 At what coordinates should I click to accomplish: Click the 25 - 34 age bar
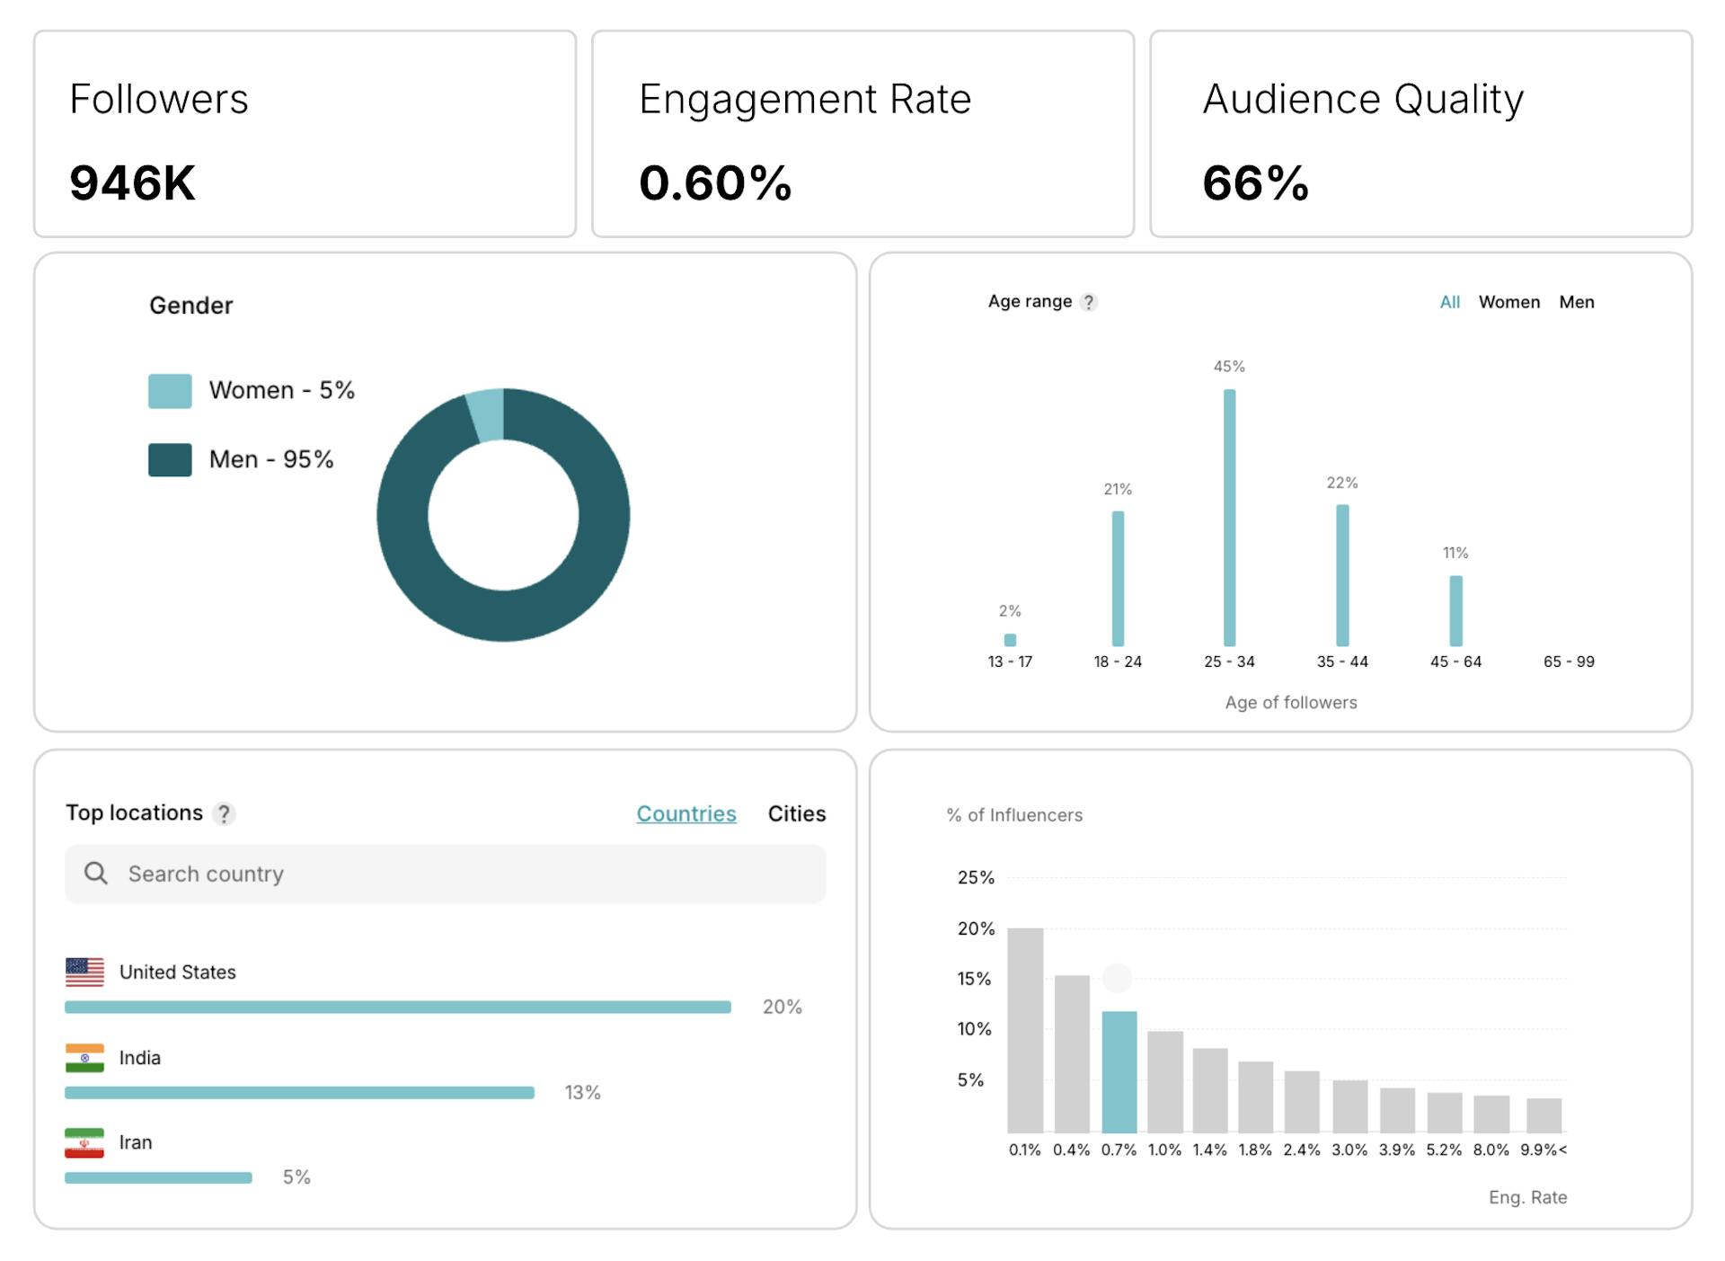[1229, 517]
